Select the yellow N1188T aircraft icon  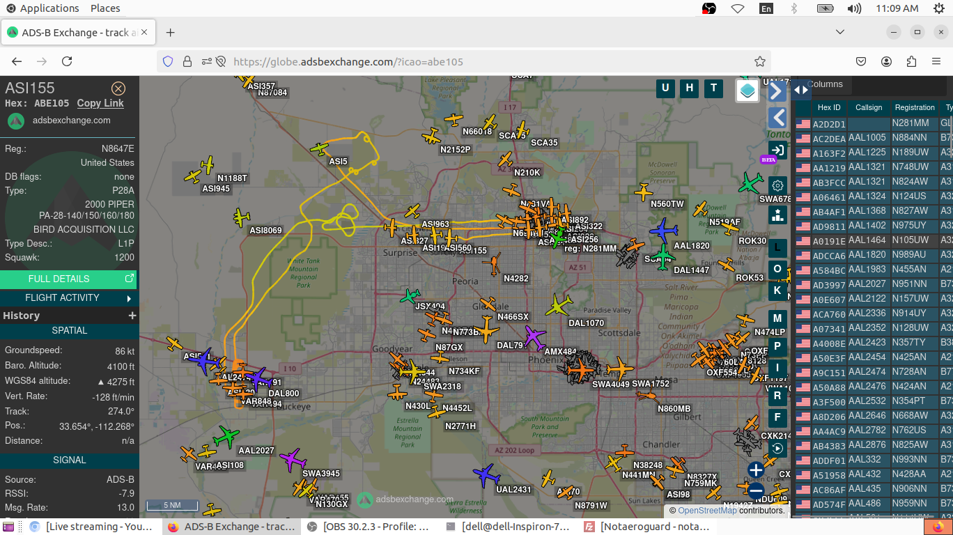[208, 165]
